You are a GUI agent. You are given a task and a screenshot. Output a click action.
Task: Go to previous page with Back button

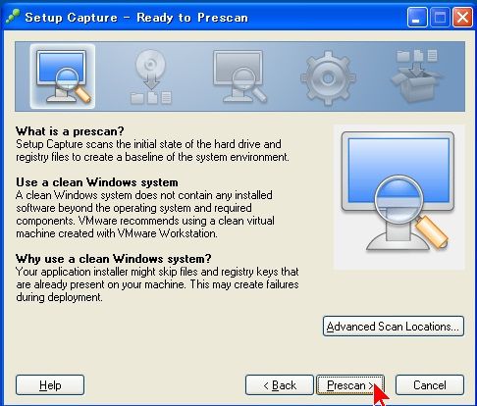click(x=280, y=385)
